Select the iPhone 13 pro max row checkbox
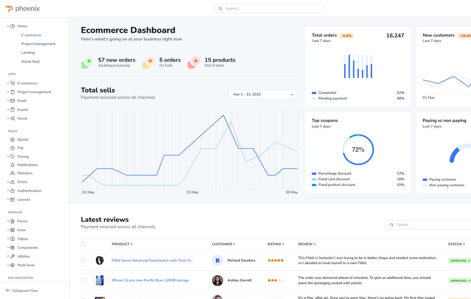 tap(83, 280)
